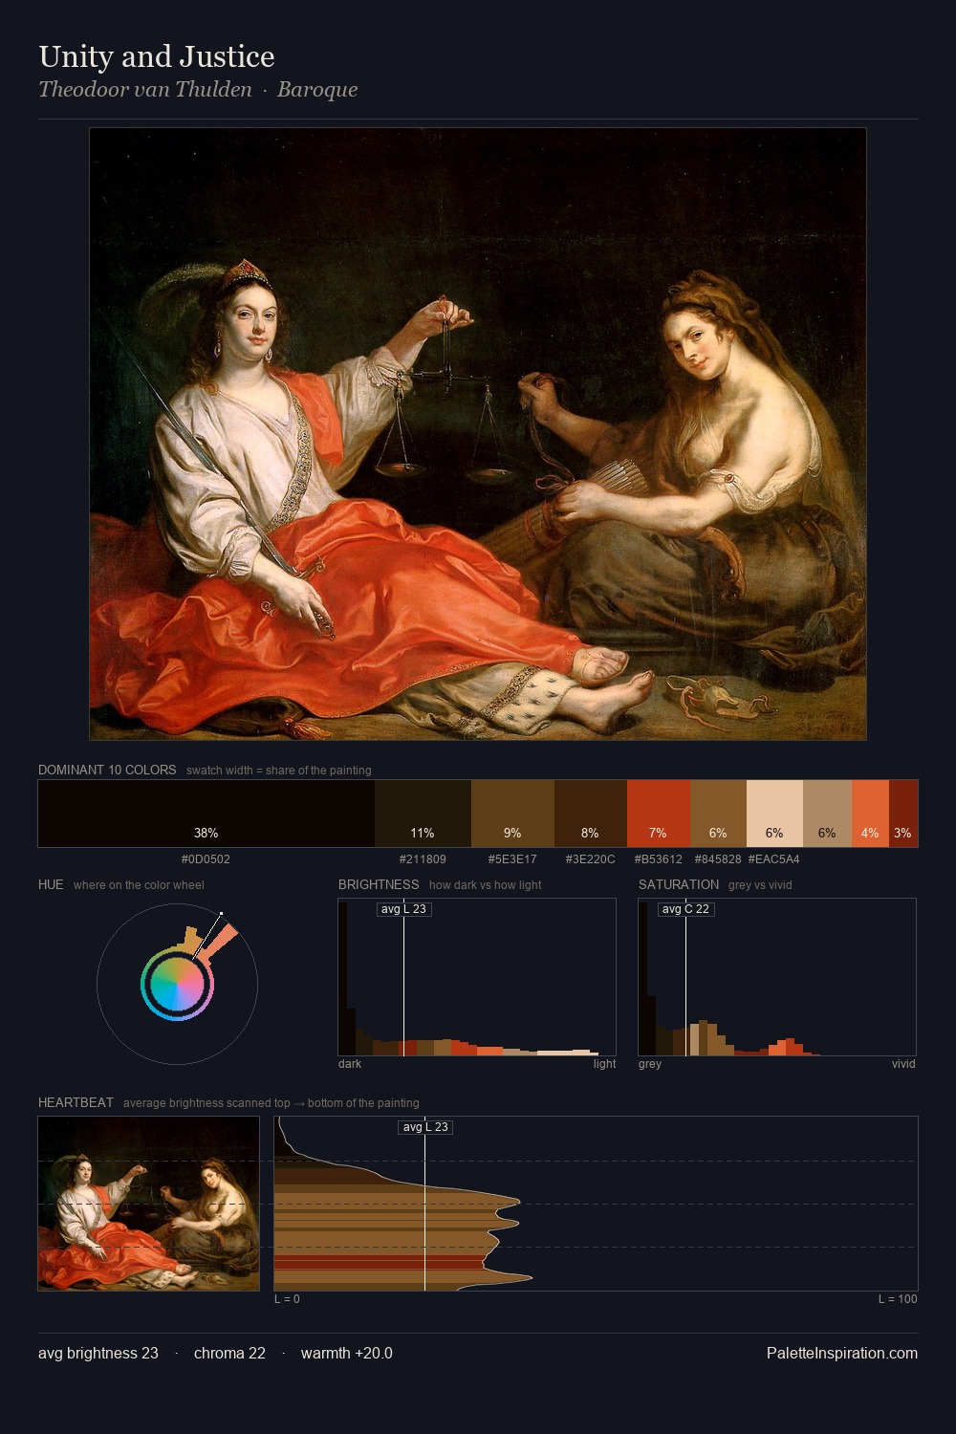Click the 'chroma 22' footer stat
The width and height of the screenshot is (956, 1434).
(229, 1354)
